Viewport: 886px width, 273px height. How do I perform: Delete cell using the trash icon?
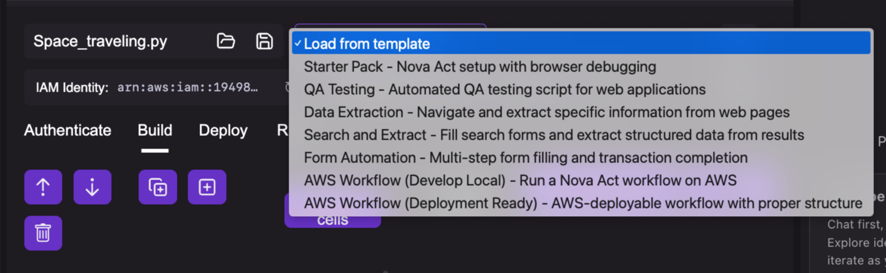43,233
